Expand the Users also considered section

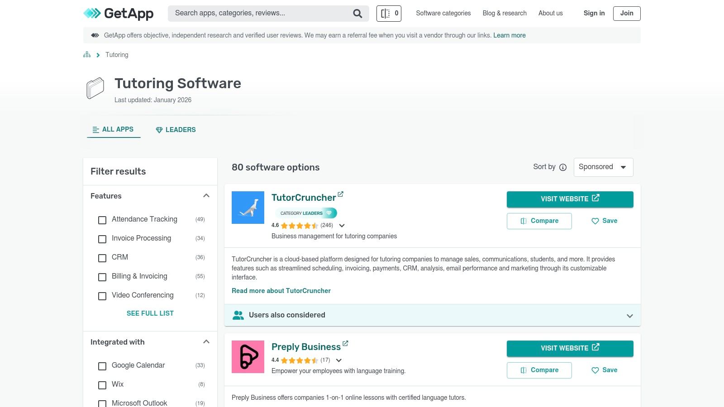coord(629,315)
